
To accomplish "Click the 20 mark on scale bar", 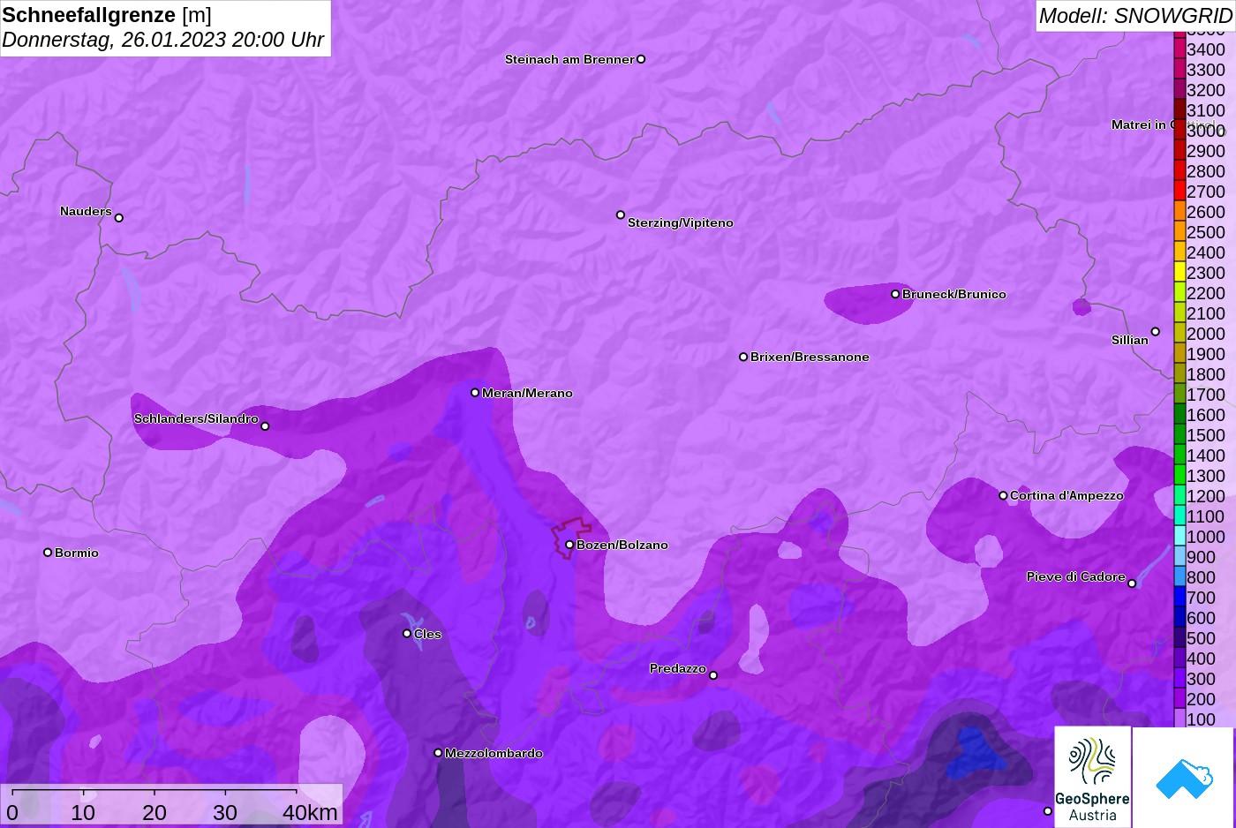I will point(154,812).
